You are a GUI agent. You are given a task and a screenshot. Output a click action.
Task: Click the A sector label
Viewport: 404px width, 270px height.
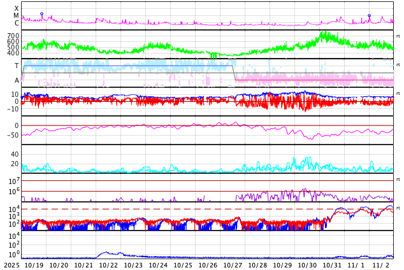point(17,80)
